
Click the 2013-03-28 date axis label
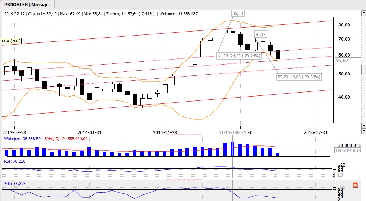[x=14, y=132]
